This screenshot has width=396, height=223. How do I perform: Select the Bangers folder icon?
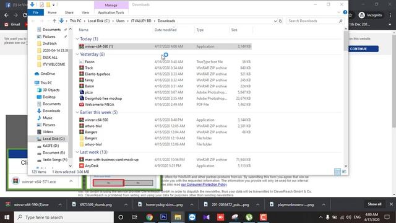pyautogui.click(x=82, y=138)
